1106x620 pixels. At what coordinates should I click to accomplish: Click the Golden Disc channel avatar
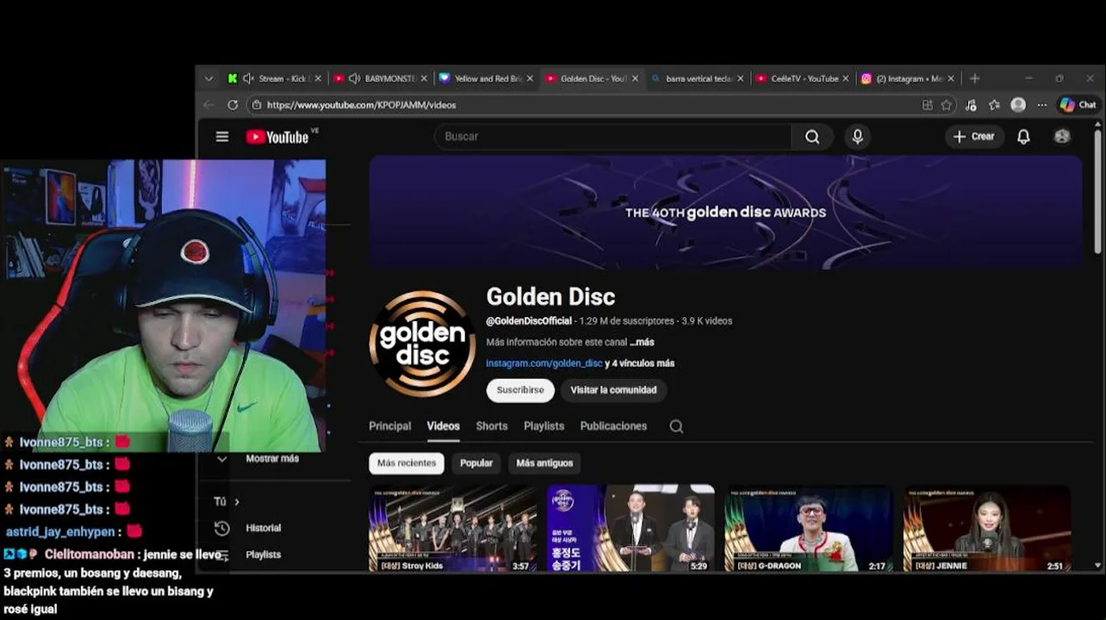click(422, 343)
